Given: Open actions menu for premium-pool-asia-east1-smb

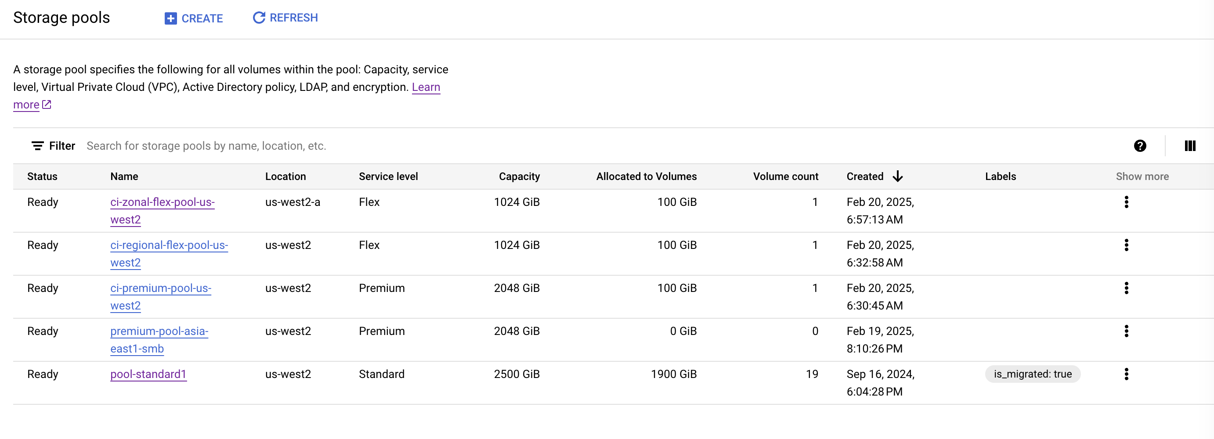Looking at the screenshot, I should tap(1126, 331).
